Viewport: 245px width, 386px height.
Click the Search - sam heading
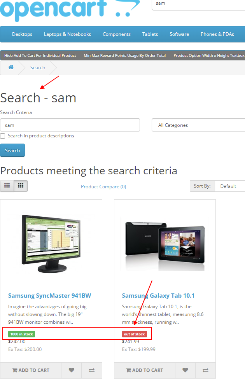[38, 98]
